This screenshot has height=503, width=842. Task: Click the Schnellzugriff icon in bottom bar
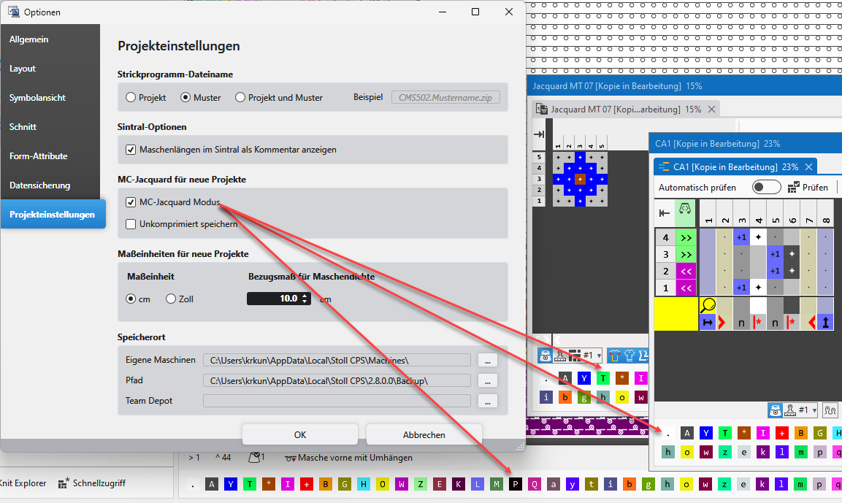pyautogui.click(x=64, y=483)
